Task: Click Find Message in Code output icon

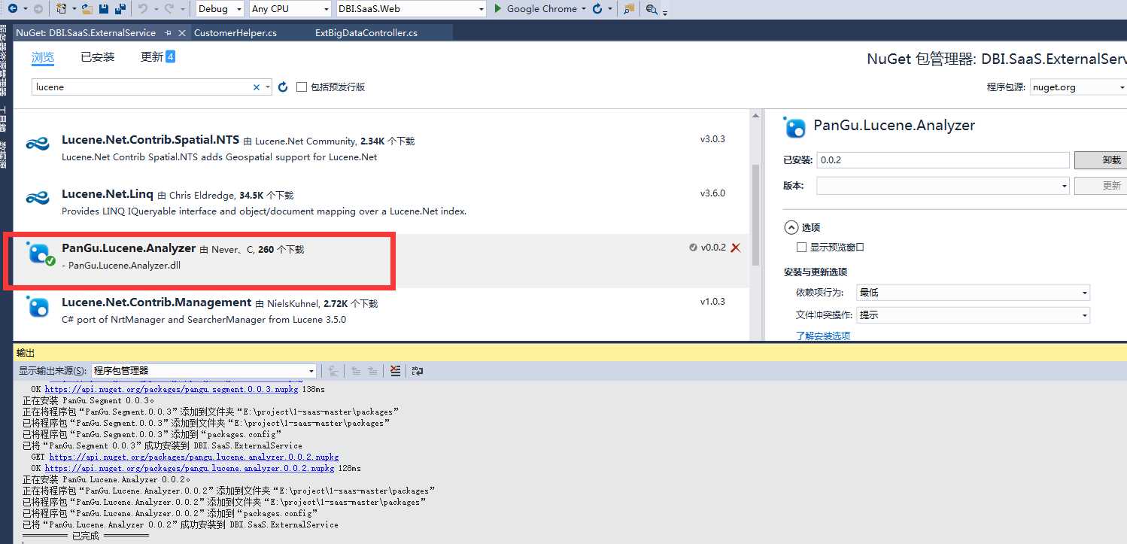Action: point(333,370)
